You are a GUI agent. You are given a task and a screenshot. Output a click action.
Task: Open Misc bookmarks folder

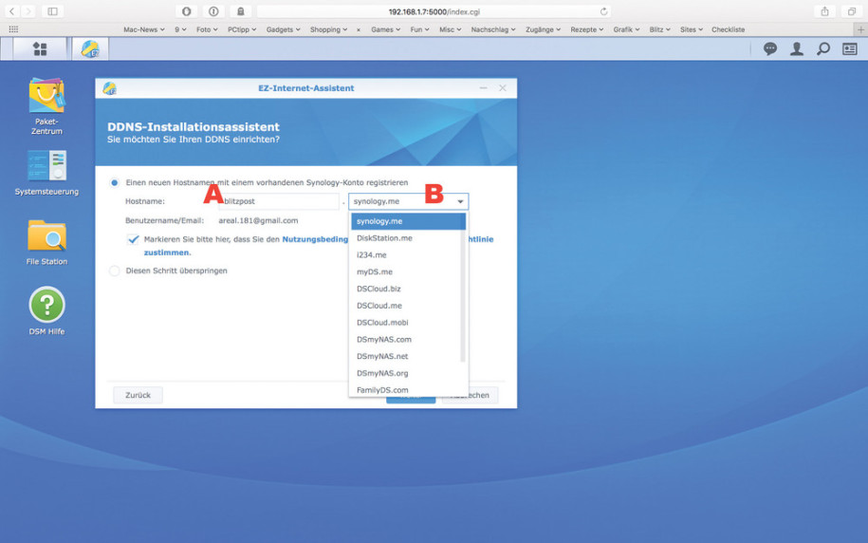(x=450, y=29)
